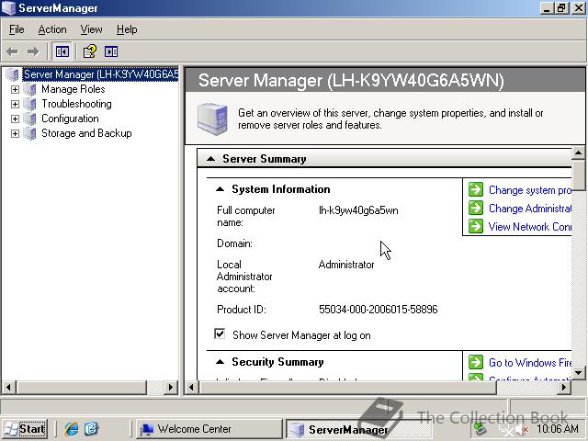
Task: Click the details pane scroll down arrow
Action: [578, 373]
